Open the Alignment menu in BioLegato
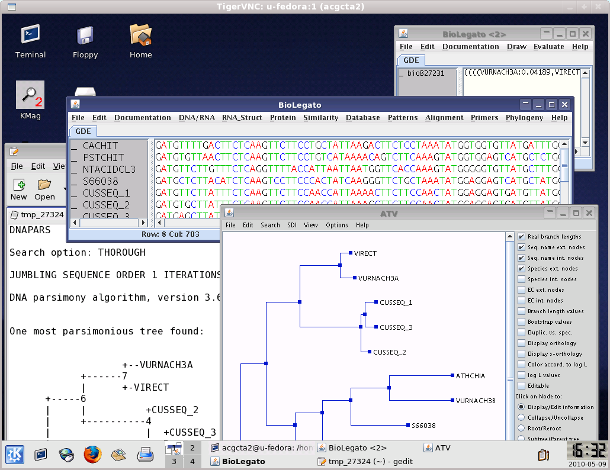Viewport: 610px width, 470px height. tap(444, 118)
